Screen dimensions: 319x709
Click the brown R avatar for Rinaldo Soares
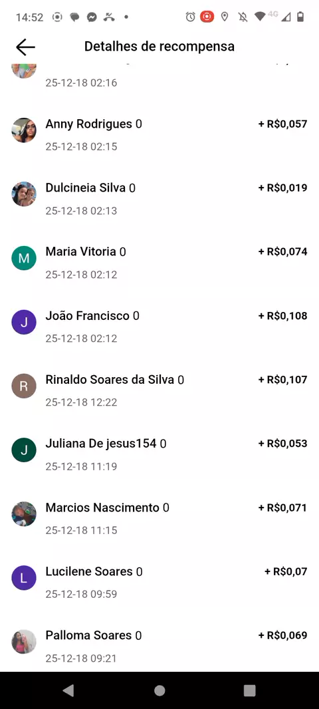click(23, 386)
